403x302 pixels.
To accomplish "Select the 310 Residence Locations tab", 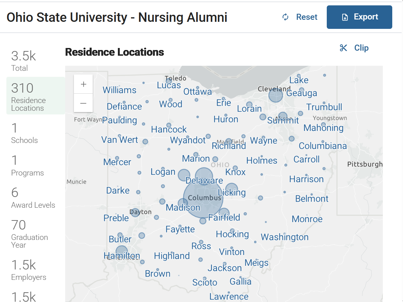I will [x=36, y=96].
